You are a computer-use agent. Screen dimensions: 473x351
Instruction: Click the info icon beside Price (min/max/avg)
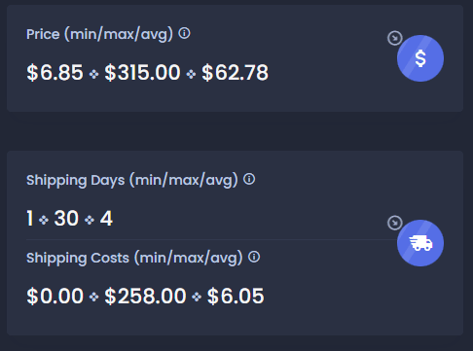point(184,33)
